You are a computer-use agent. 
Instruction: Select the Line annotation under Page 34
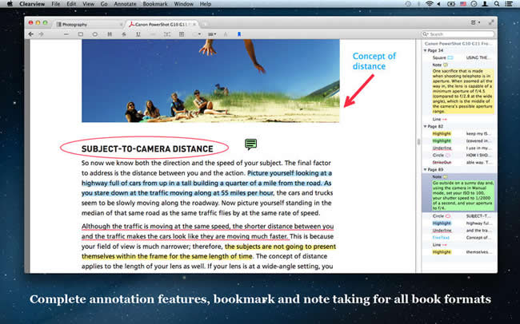(x=459, y=119)
